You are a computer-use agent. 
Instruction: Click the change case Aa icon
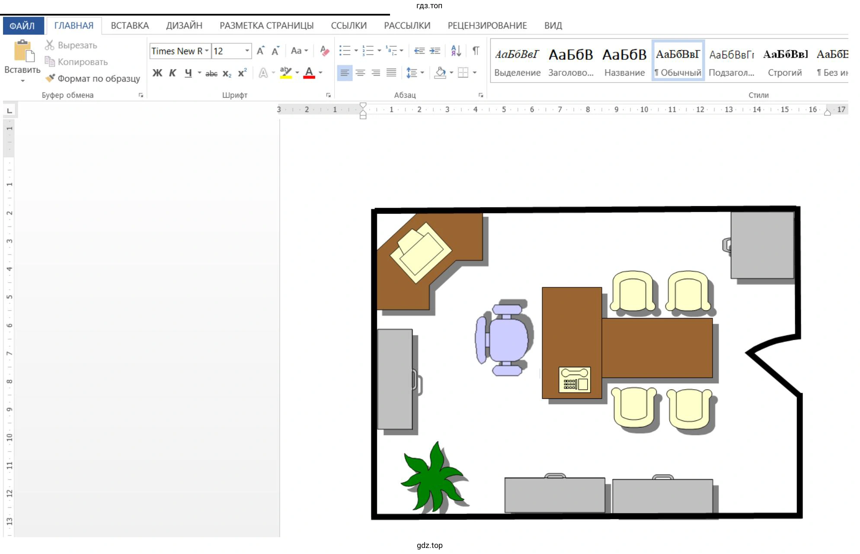pos(296,51)
